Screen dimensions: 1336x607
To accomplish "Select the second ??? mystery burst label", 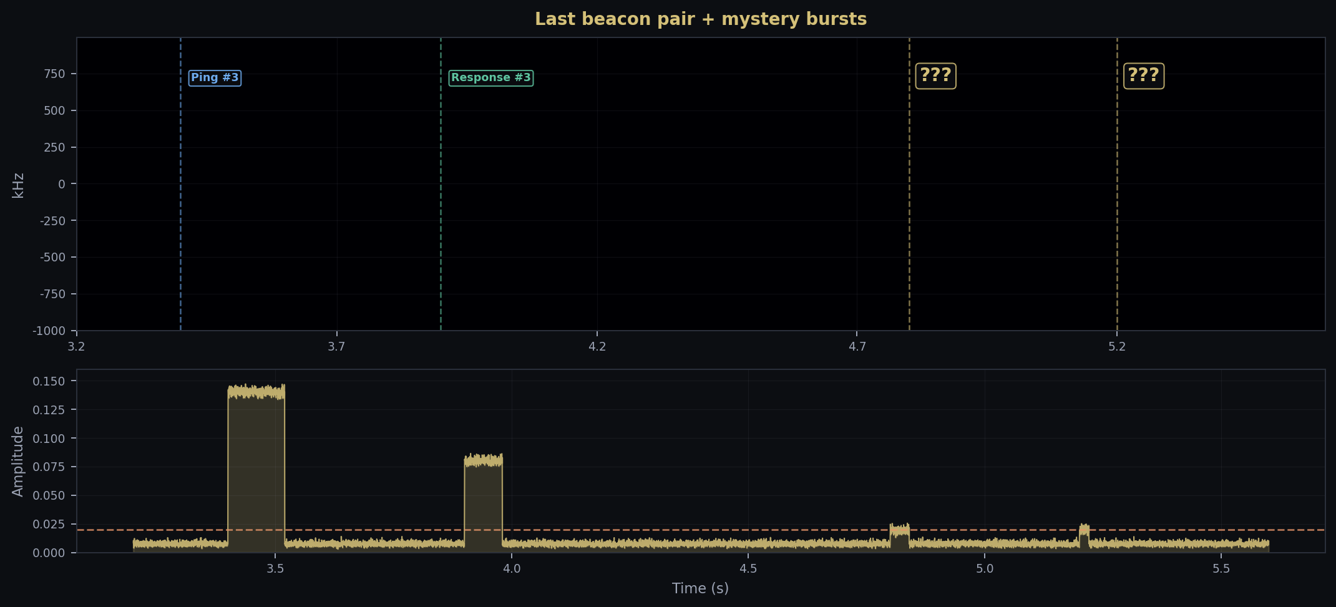I will (x=1144, y=75).
